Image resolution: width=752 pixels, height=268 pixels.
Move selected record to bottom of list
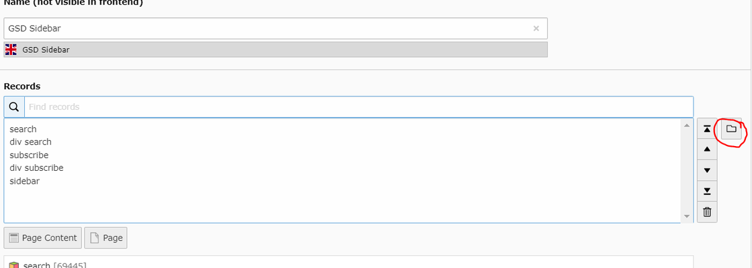coord(707,192)
